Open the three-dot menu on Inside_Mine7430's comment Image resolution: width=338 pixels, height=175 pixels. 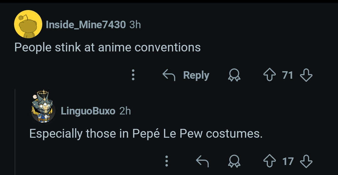(133, 75)
